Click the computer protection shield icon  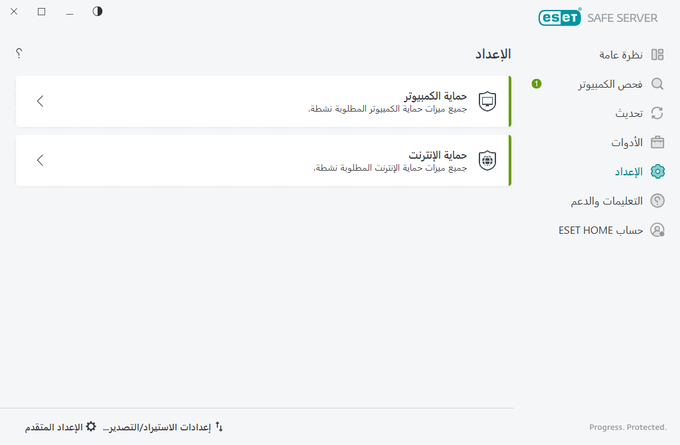coord(487,101)
